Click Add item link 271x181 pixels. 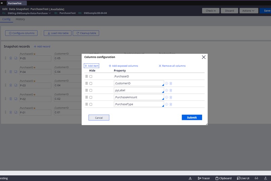tap(91, 66)
